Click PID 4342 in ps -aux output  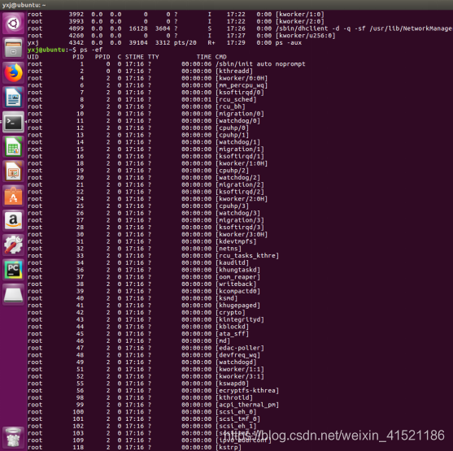(76, 43)
